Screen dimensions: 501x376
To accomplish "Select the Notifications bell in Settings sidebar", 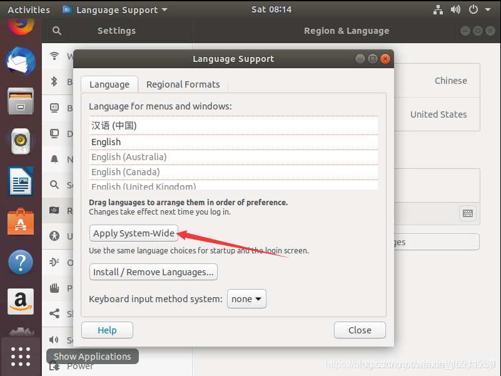I will [54, 159].
